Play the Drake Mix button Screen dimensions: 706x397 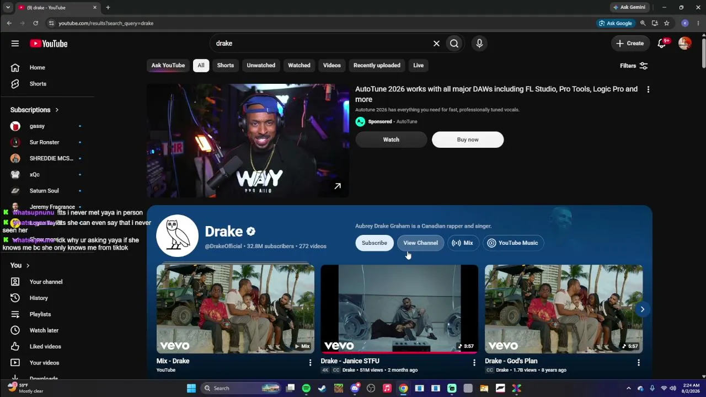tap(463, 243)
